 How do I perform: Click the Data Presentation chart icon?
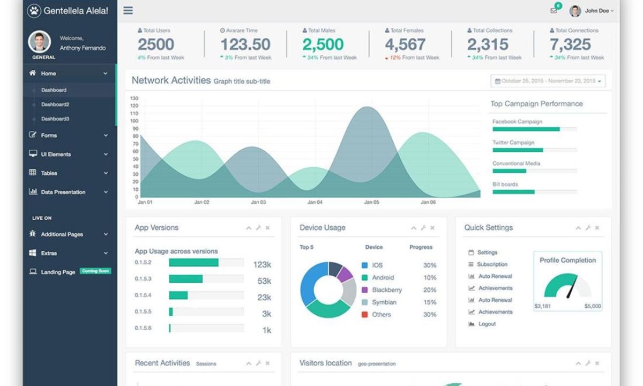pos(33,191)
